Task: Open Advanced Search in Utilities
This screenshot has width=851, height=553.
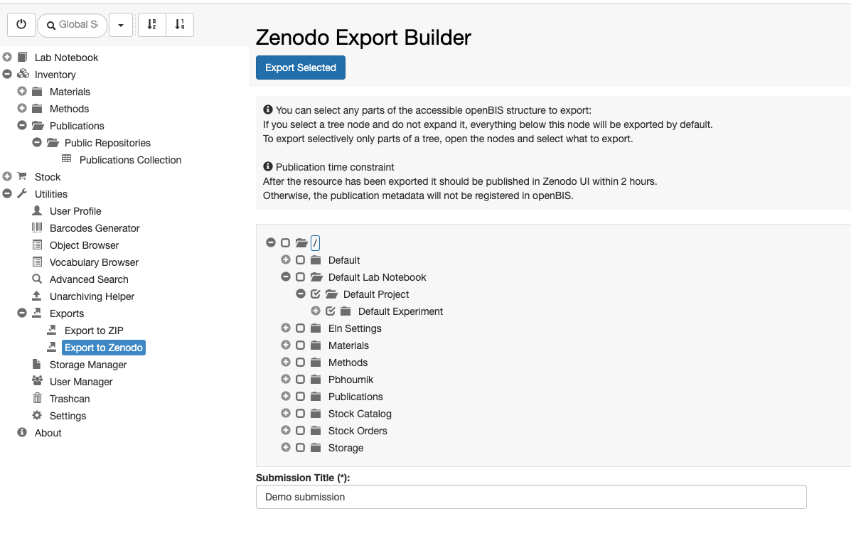Action: tap(89, 279)
